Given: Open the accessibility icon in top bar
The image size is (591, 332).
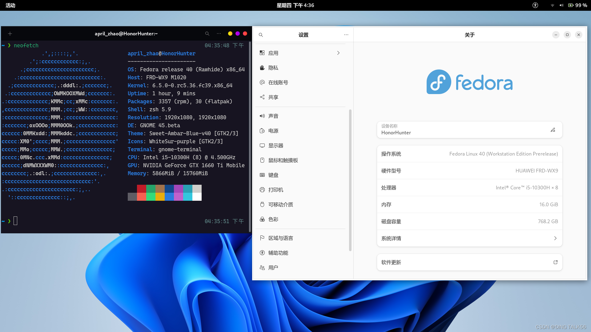Looking at the screenshot, I should pos(535,5).
